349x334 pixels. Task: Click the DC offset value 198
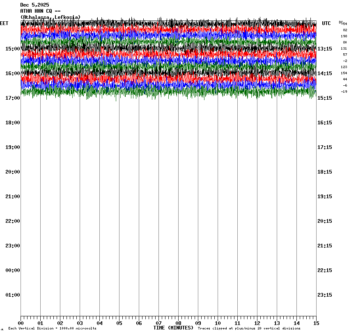(x=344, y=36)
